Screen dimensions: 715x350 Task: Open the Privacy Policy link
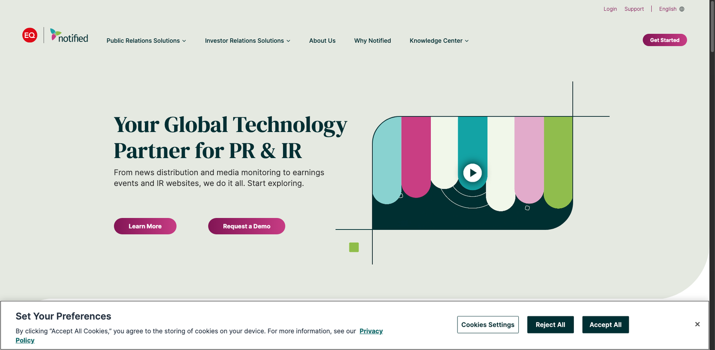371,331
